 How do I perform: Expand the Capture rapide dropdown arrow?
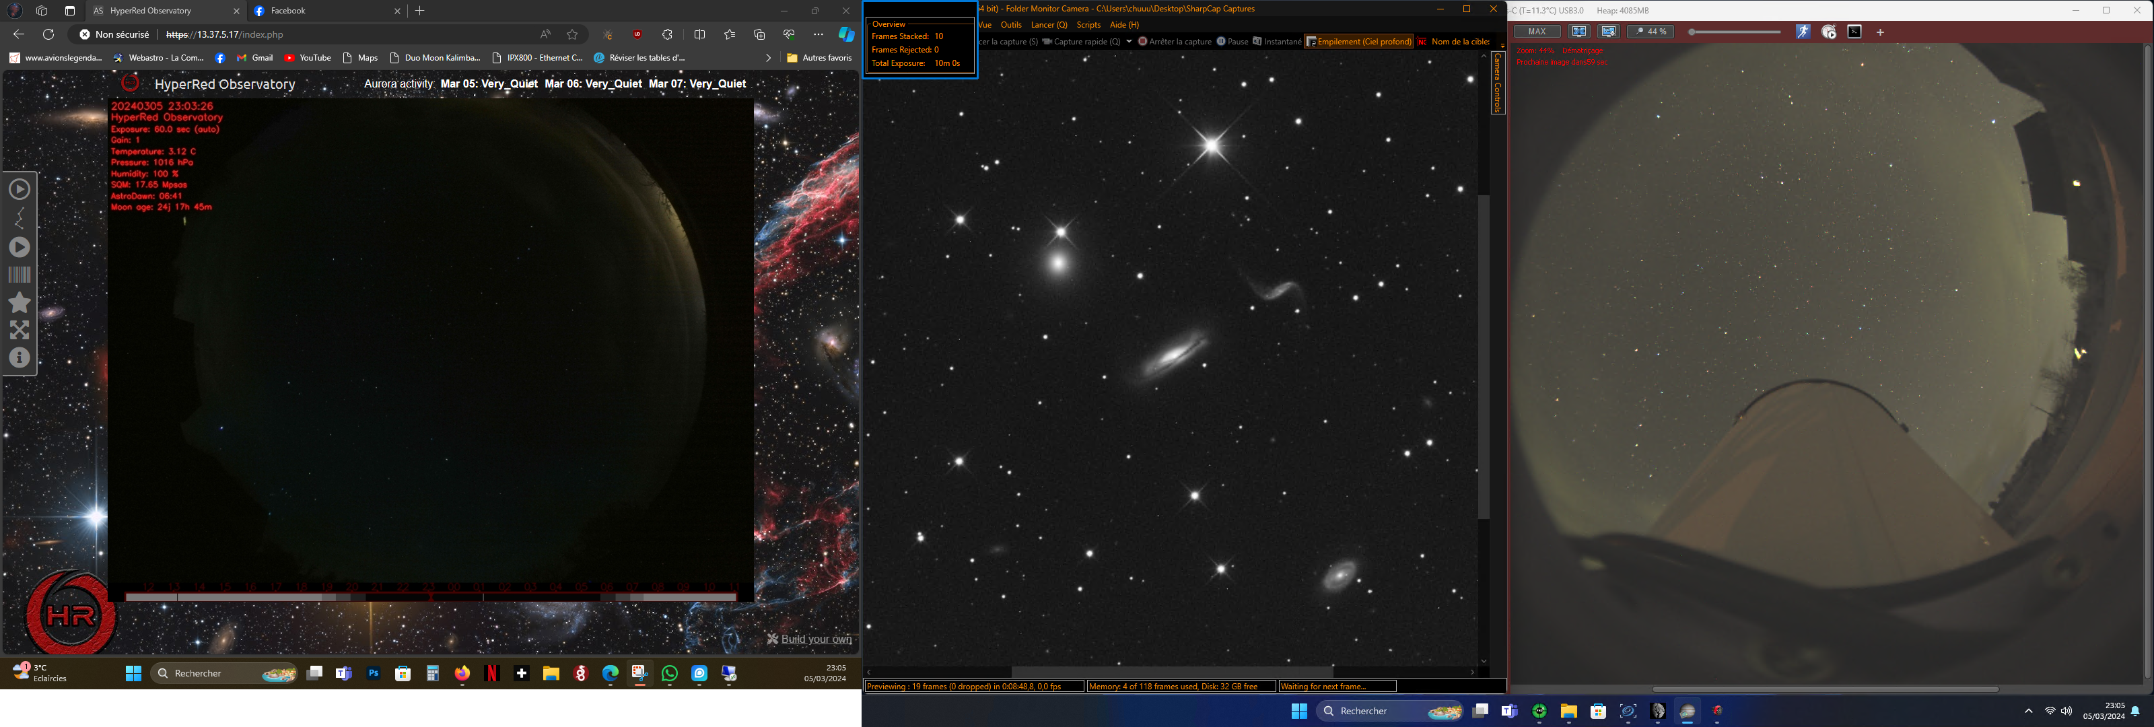point(1129,41)
